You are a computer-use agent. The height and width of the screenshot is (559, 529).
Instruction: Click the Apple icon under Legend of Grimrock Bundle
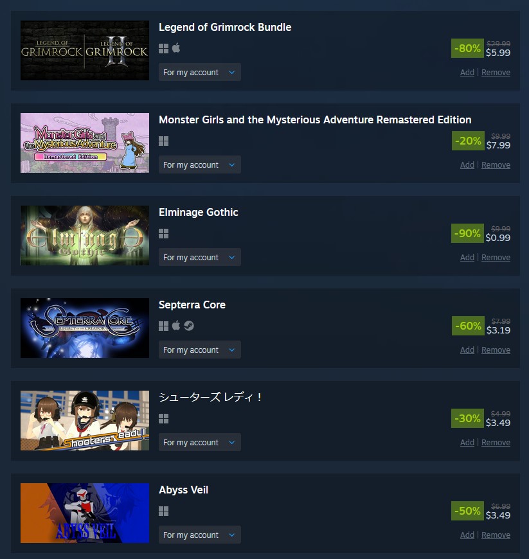click(x=176, y=48)
